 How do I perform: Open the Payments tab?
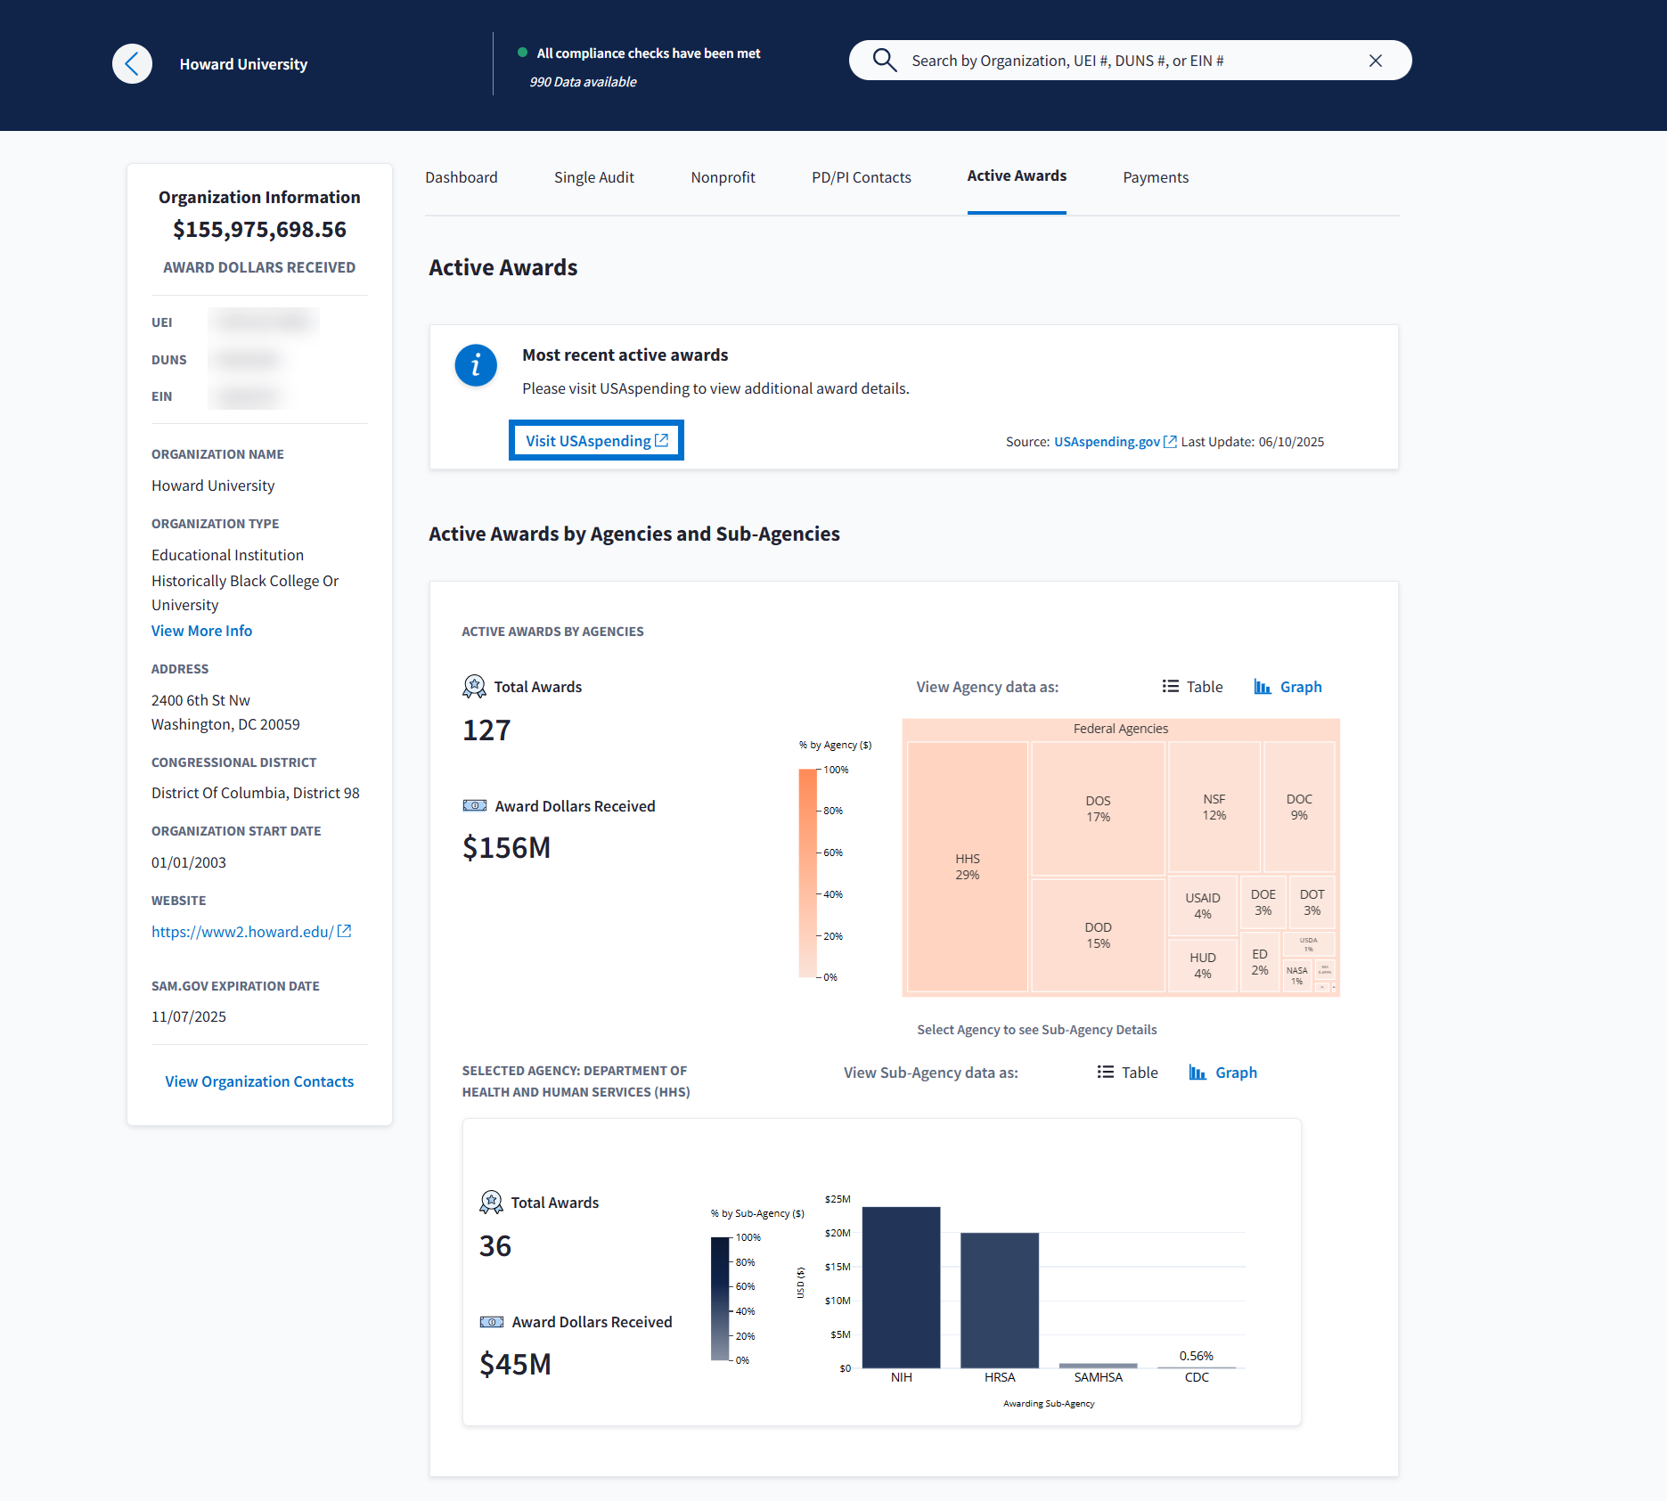1155,177
